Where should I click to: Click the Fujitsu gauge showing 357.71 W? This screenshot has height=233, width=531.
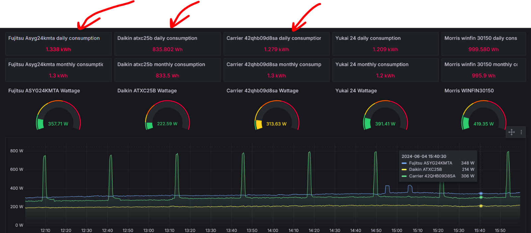pyautogui.click(x=58, y=115)
